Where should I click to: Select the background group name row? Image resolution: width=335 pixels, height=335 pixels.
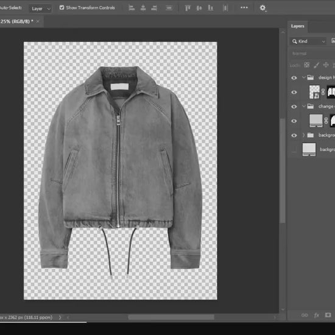coord(326,135)
